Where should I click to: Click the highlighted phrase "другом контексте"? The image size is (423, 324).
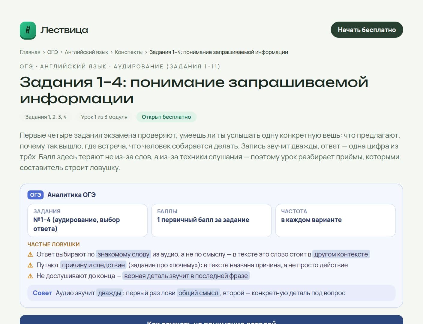(341, 254)
